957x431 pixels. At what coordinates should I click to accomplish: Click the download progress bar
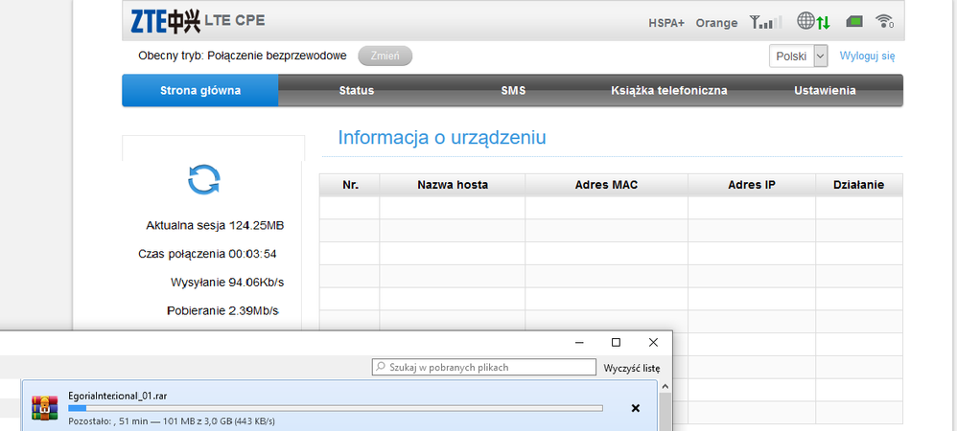336,408
